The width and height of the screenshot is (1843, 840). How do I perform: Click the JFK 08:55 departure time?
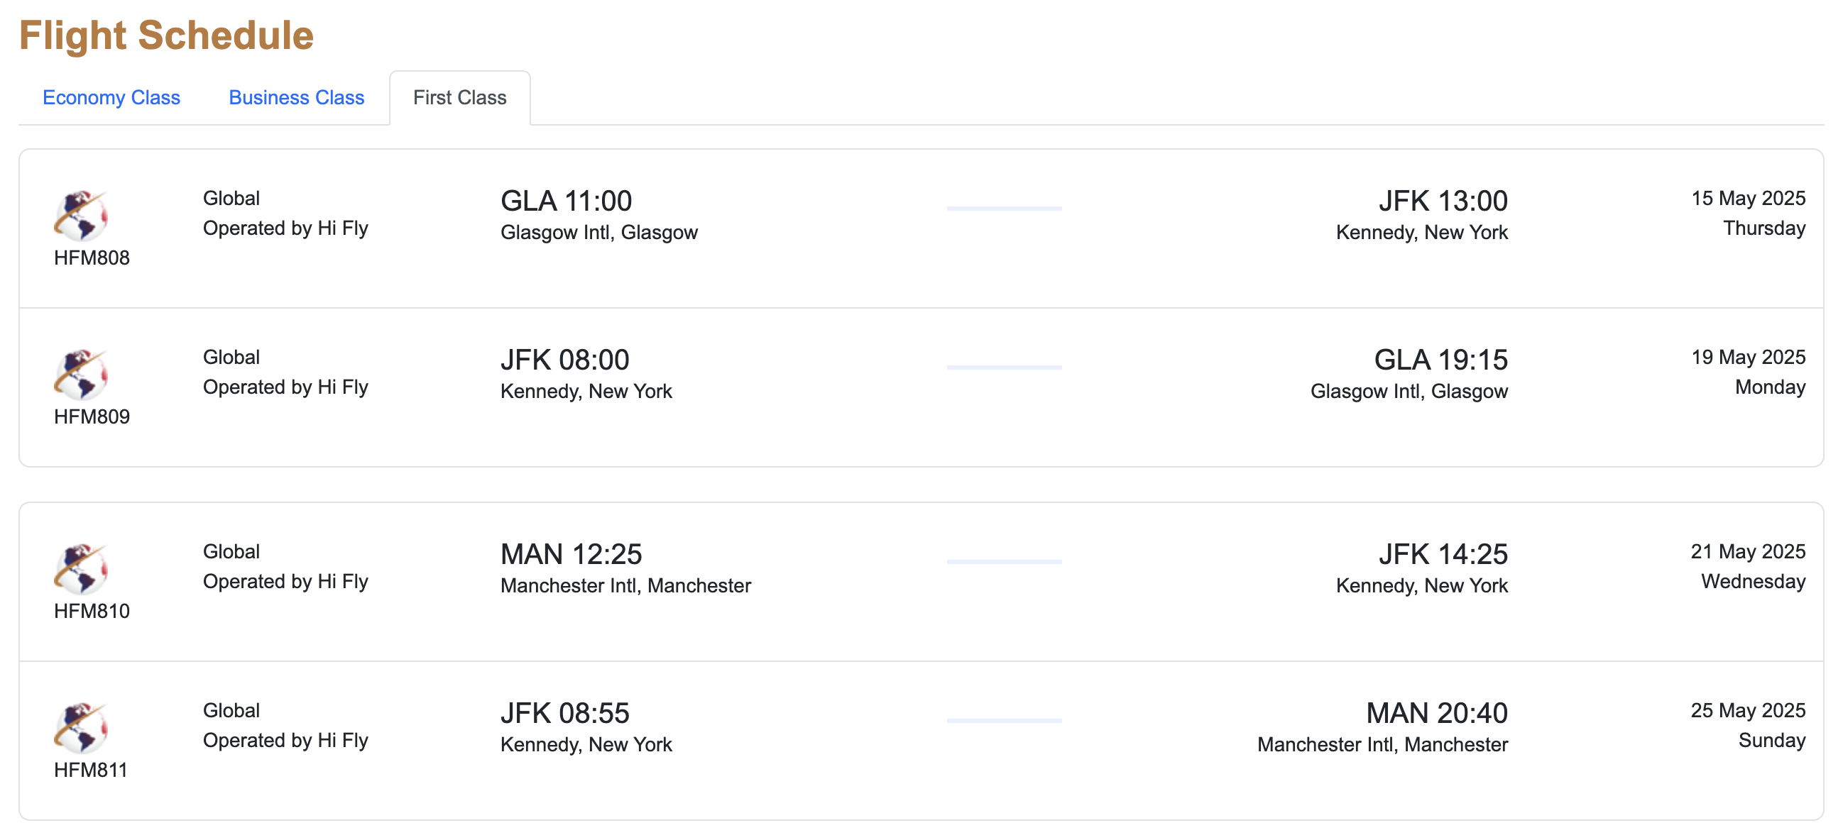coord(564,713)
